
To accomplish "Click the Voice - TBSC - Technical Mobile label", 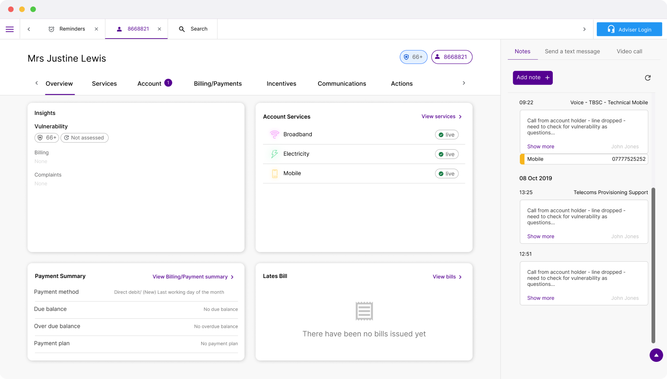I will (x=609, y=103).
